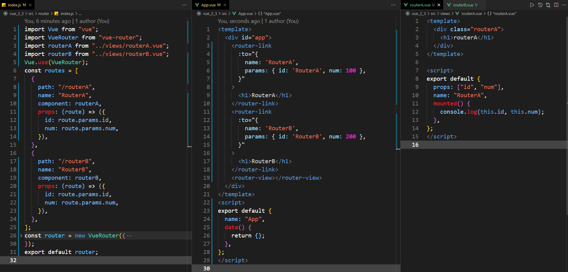Select the index.js editor tab
Viewport: 568px width, 272px height.
click(x=14, y=5)
